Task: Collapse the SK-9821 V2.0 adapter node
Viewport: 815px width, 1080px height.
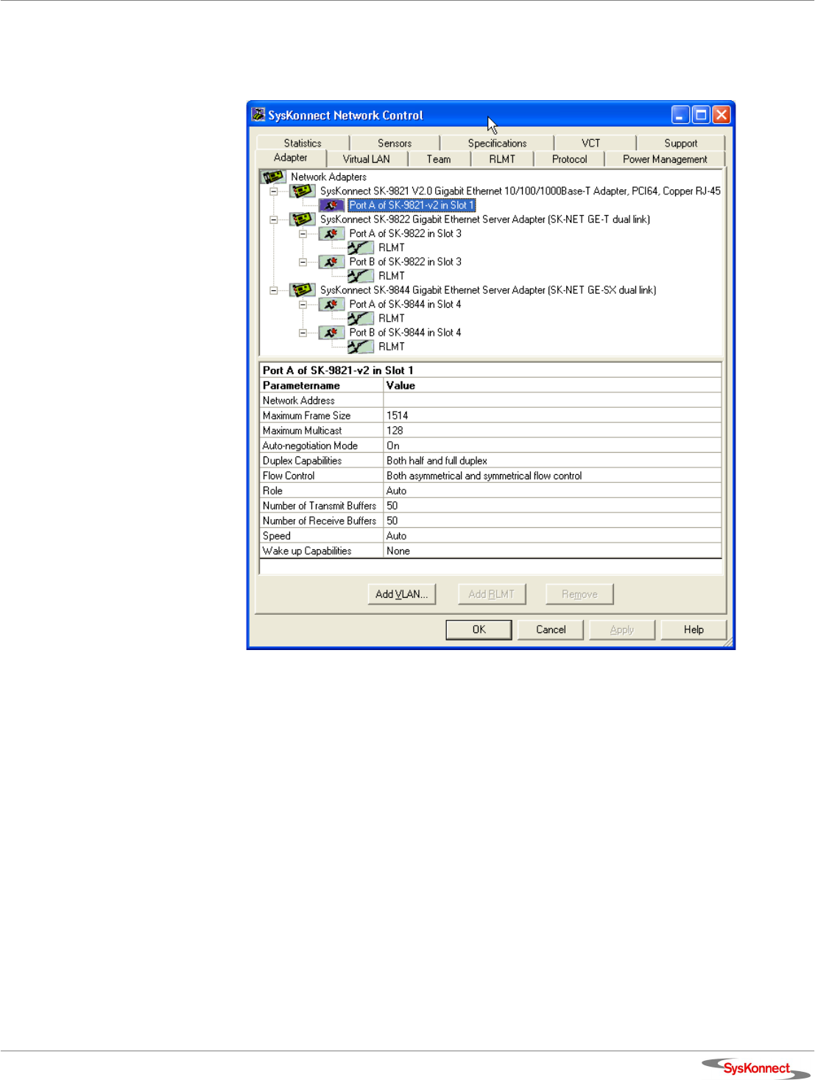Action: (274, 191)
